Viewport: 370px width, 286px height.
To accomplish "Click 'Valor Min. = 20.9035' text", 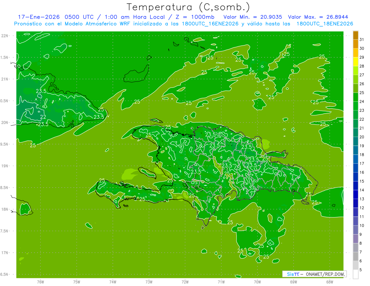I will tap(253, 17).
